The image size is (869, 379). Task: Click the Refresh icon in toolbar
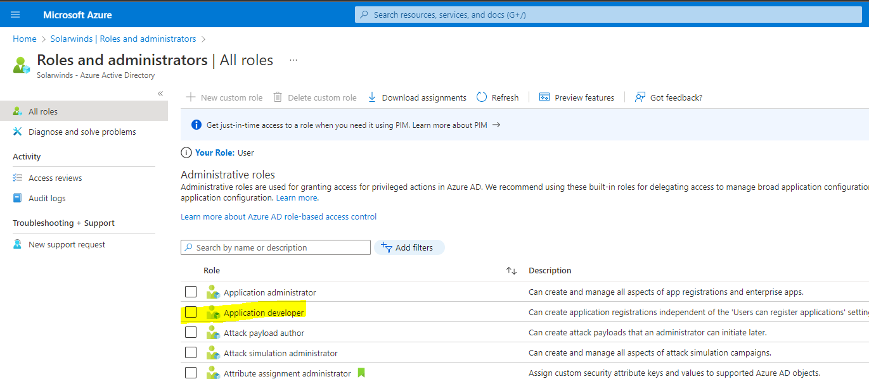coord(482,97)
